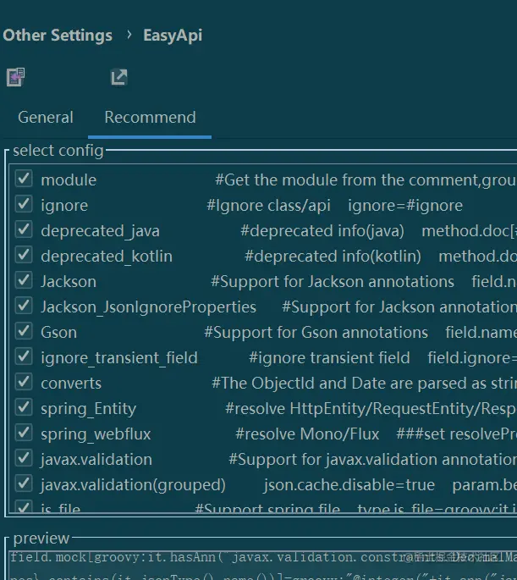Uncheck the javax.validation checkbox
The height and width of the screenshot is (580, 517).
point(24,459)
